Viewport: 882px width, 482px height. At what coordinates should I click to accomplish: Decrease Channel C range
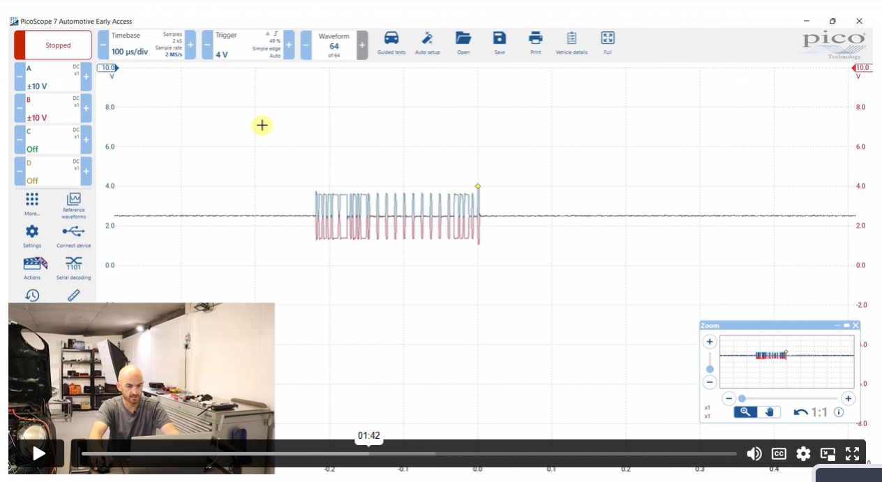pos(20,140)
